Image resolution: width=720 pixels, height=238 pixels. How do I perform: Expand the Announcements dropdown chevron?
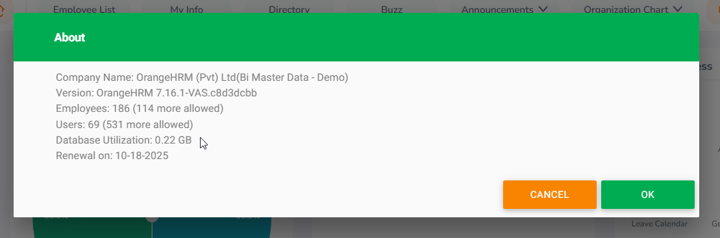coord(543,9)
